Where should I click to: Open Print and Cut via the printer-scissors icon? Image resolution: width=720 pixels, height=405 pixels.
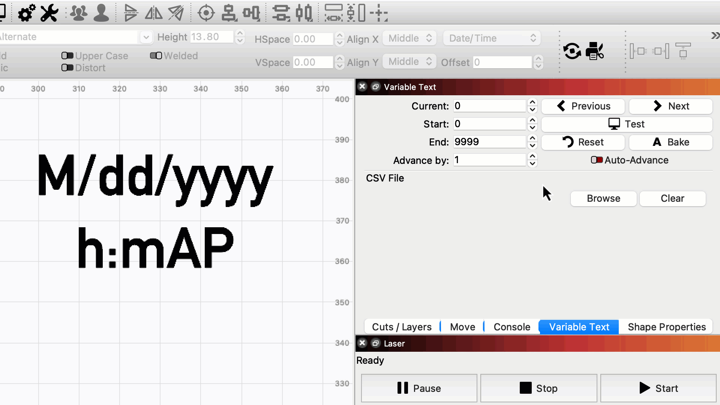595,51
